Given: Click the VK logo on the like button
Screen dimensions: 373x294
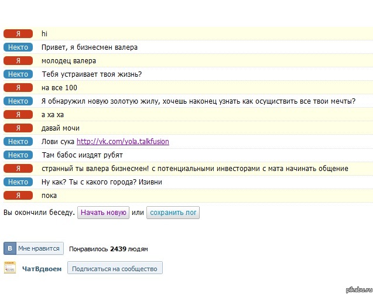Looking at the screenshot, I should coord(10,248).
